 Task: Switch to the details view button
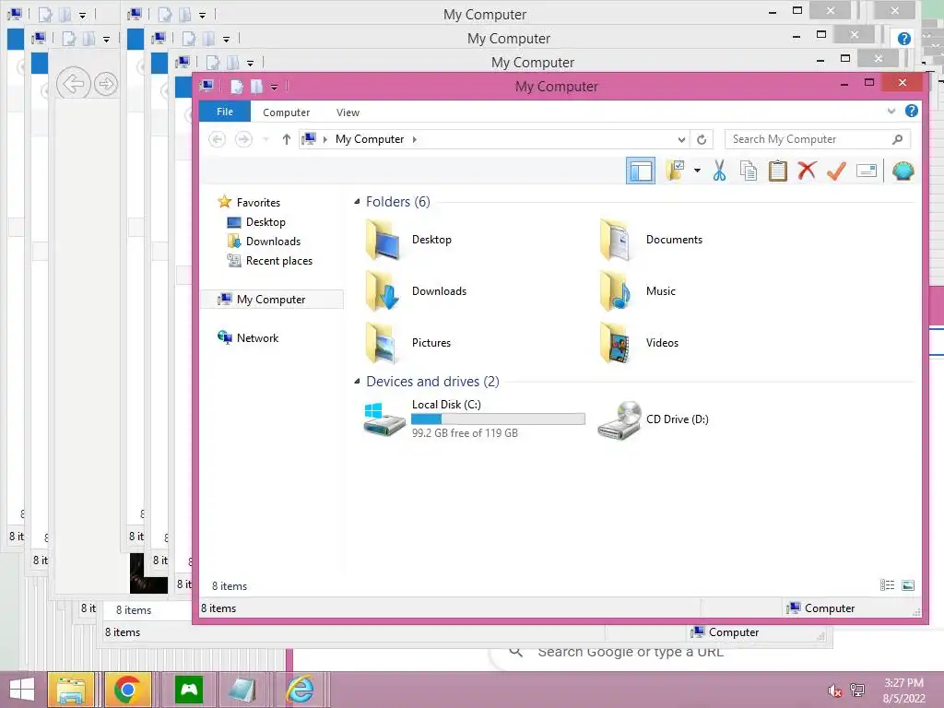coord(887,585)
